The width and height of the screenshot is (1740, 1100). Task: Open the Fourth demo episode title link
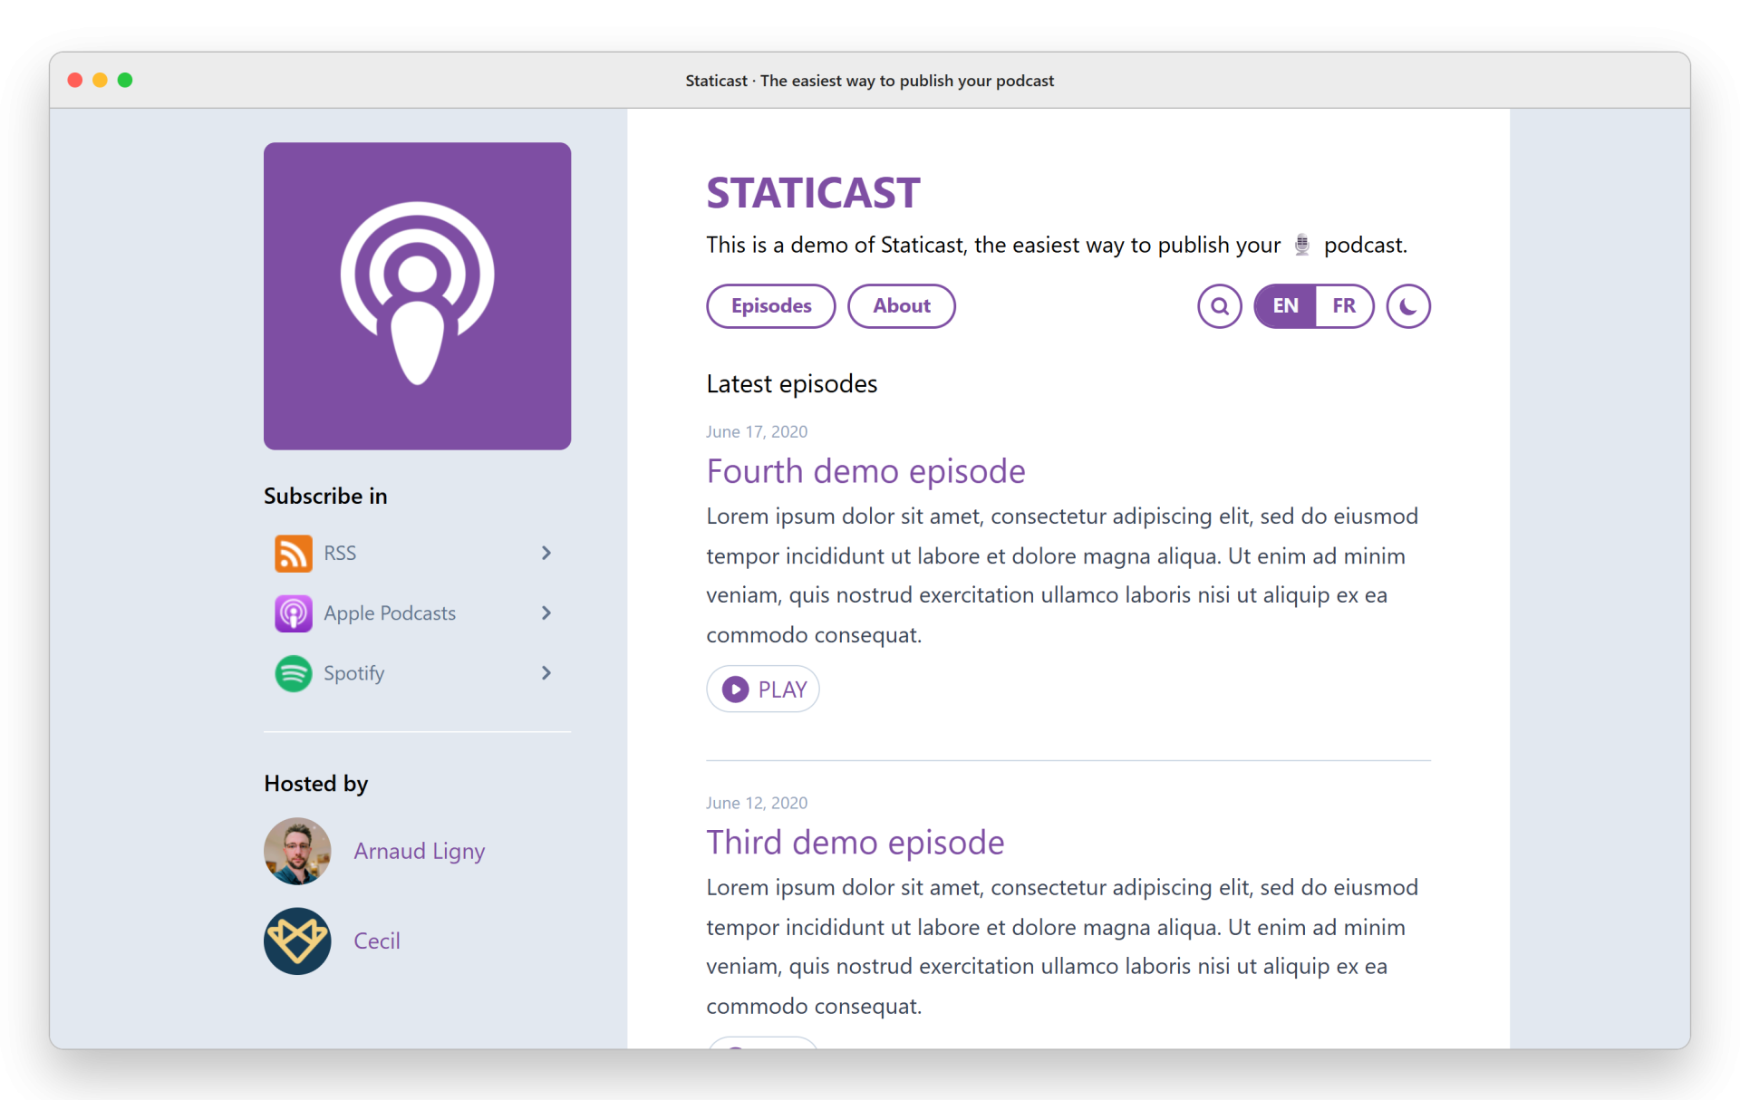click(x=865, y=471)
